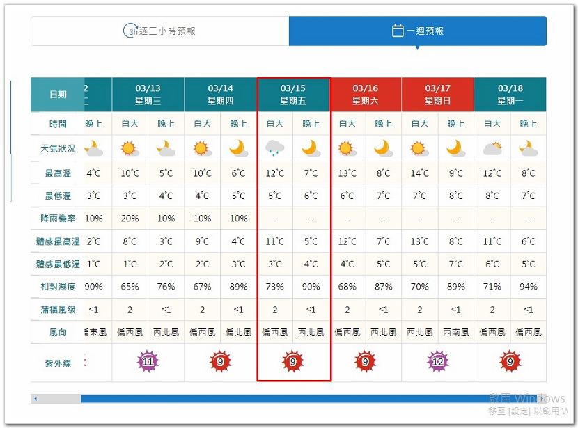Click the 日期 header cell
The width and height of the screenshot is (578, 428).
(x=58, y=95)
